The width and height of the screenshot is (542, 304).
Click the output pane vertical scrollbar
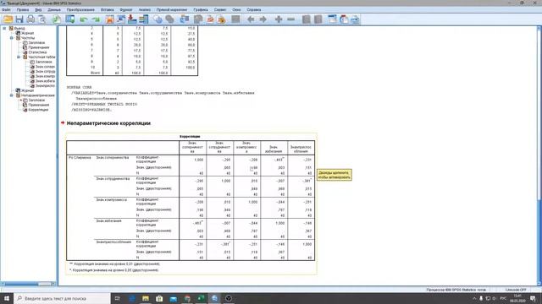coord(539,155)
